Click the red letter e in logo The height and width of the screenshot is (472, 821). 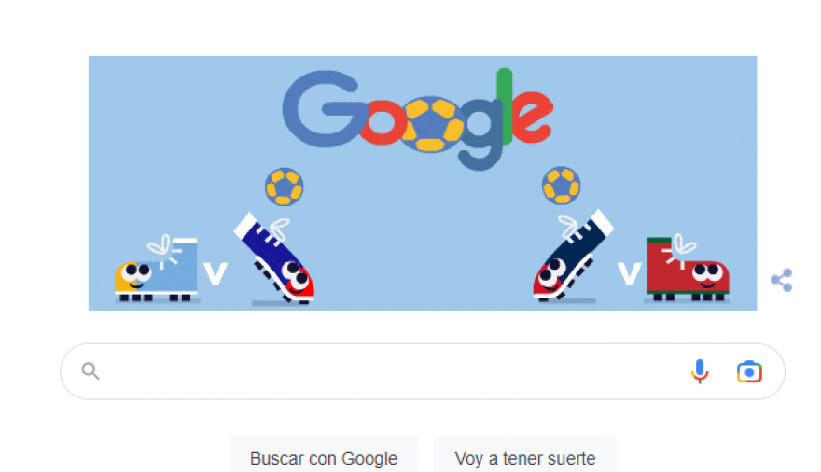point(532,118)
